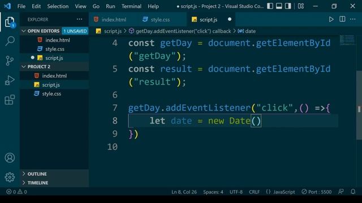
Task: Click the VS Code logo icon
Action: pyautogui.click(x=7, y=6)
